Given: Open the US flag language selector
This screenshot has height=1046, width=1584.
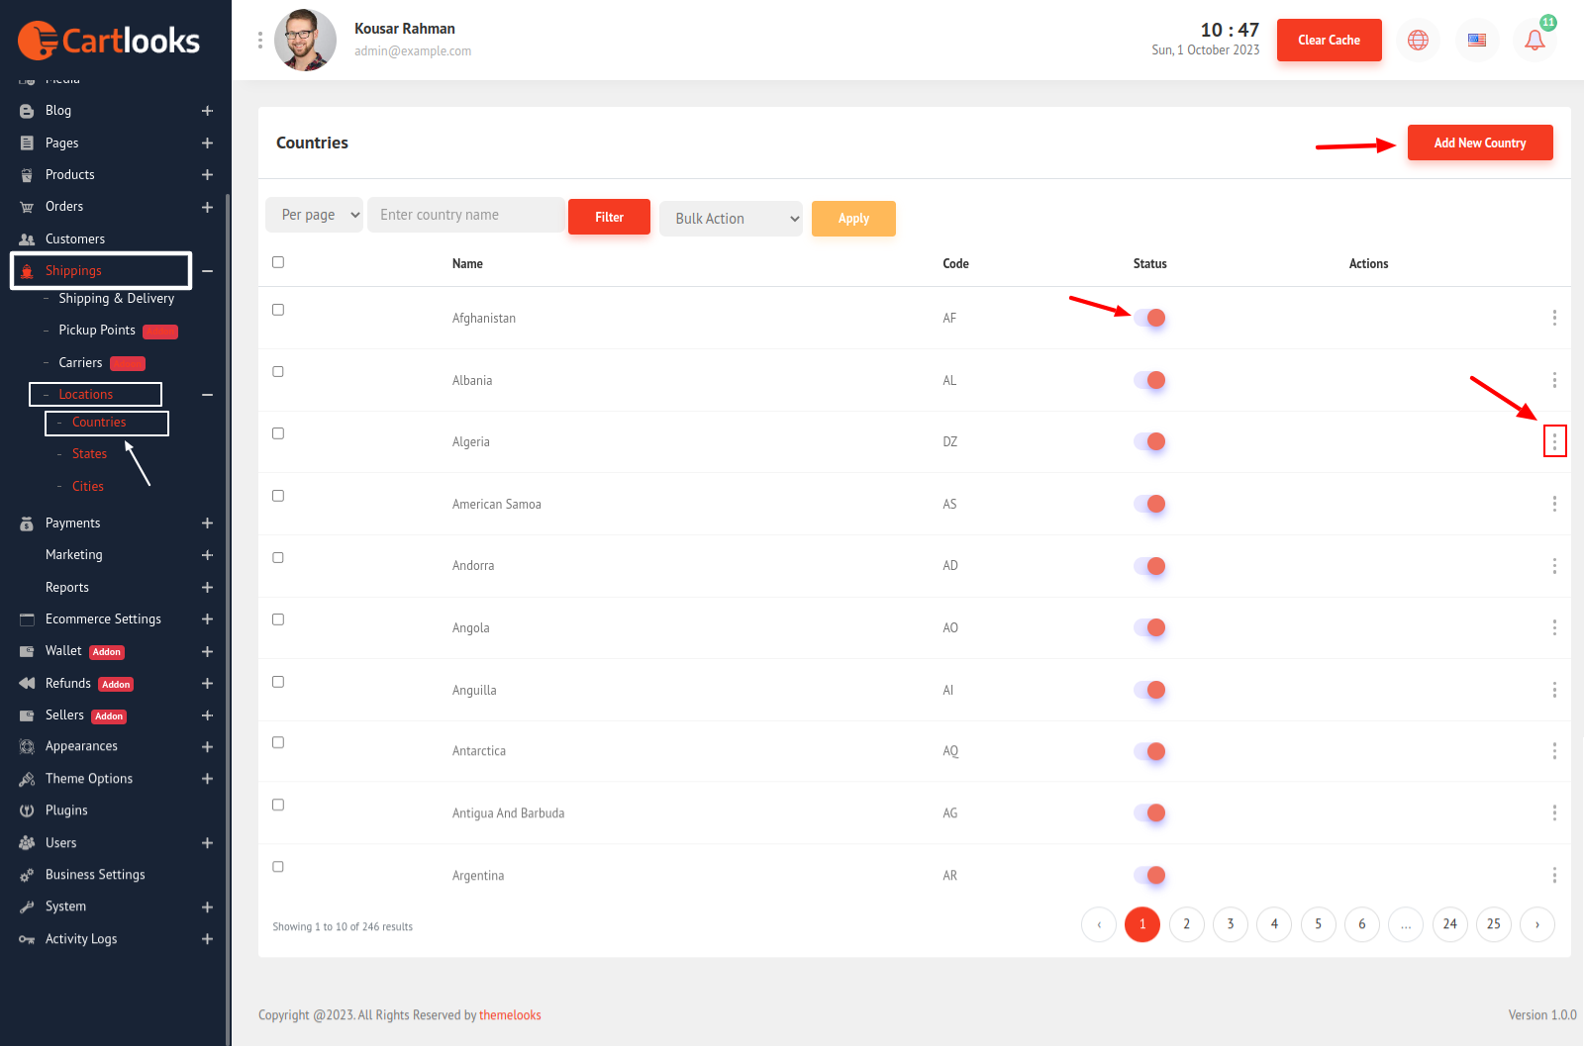Looking at the screenshot, I should pos(1476,41).
